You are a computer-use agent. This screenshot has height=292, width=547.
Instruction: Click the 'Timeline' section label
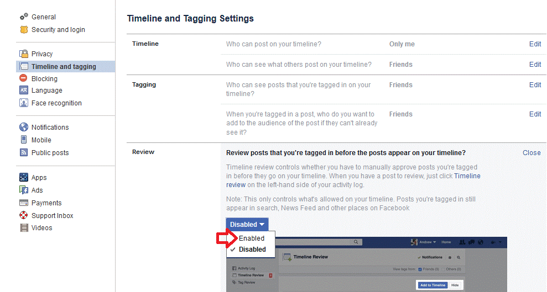click(145, 44)
